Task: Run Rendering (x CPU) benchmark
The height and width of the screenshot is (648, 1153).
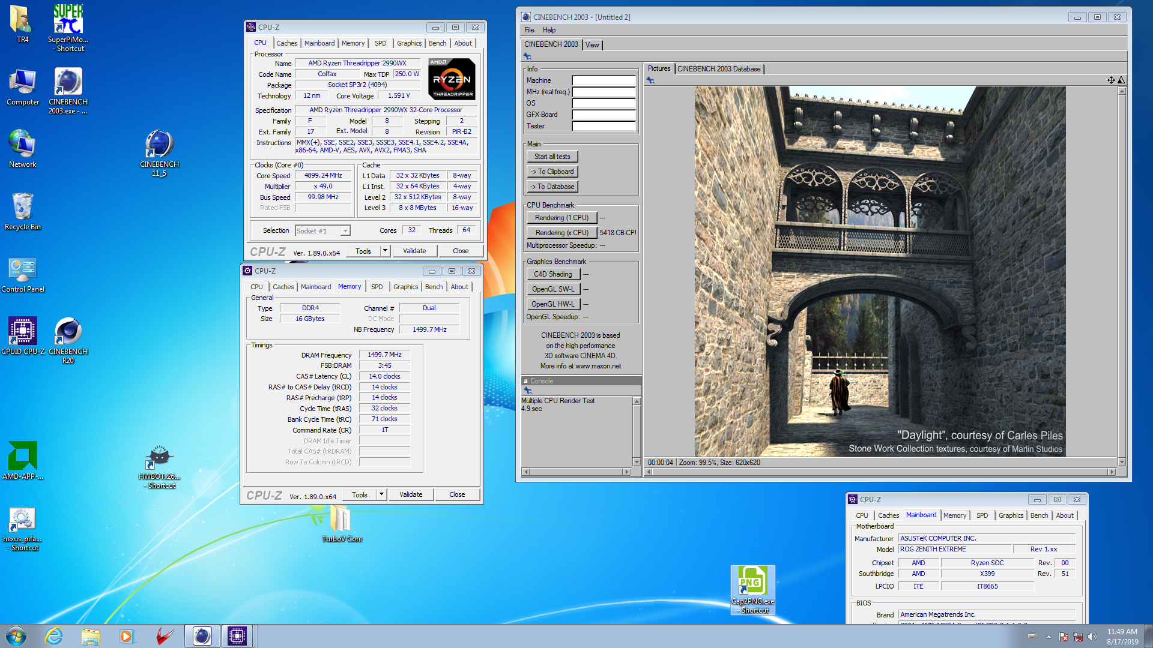Action: tap(562, 233)
